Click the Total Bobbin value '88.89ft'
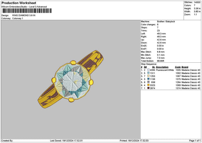Screen dimensions: 202x143 [x=161, y=61]
